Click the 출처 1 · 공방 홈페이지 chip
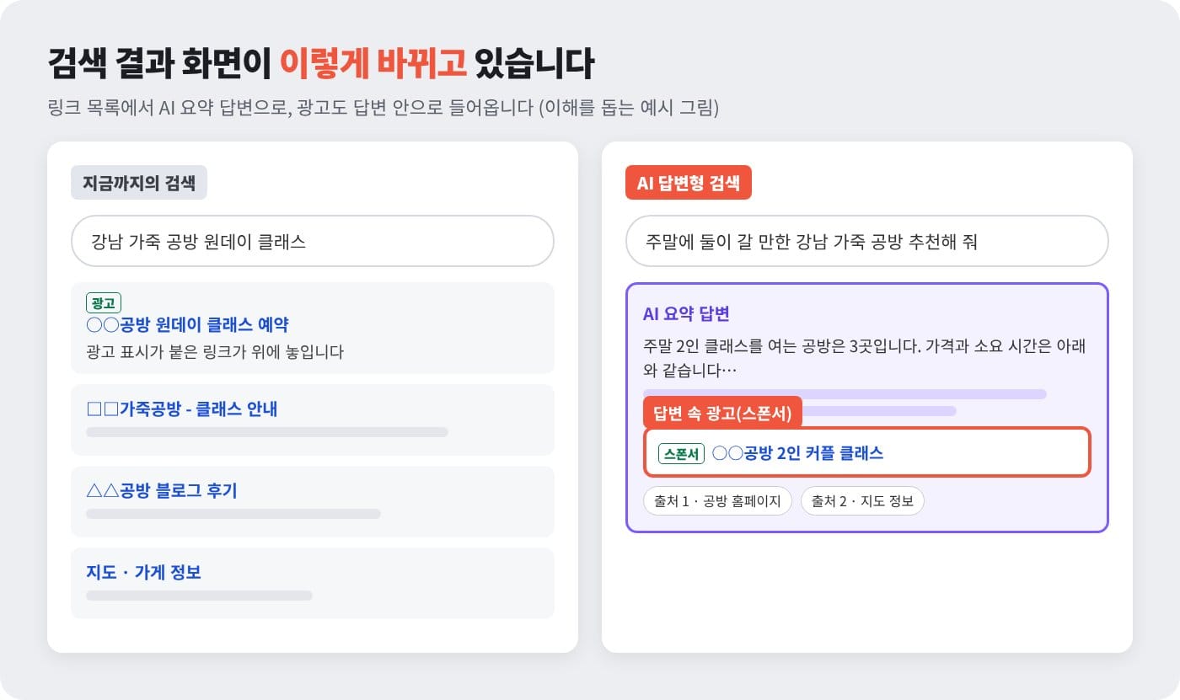The height and width of the screenshot is (700, 1180). click(x=717, y=501)
